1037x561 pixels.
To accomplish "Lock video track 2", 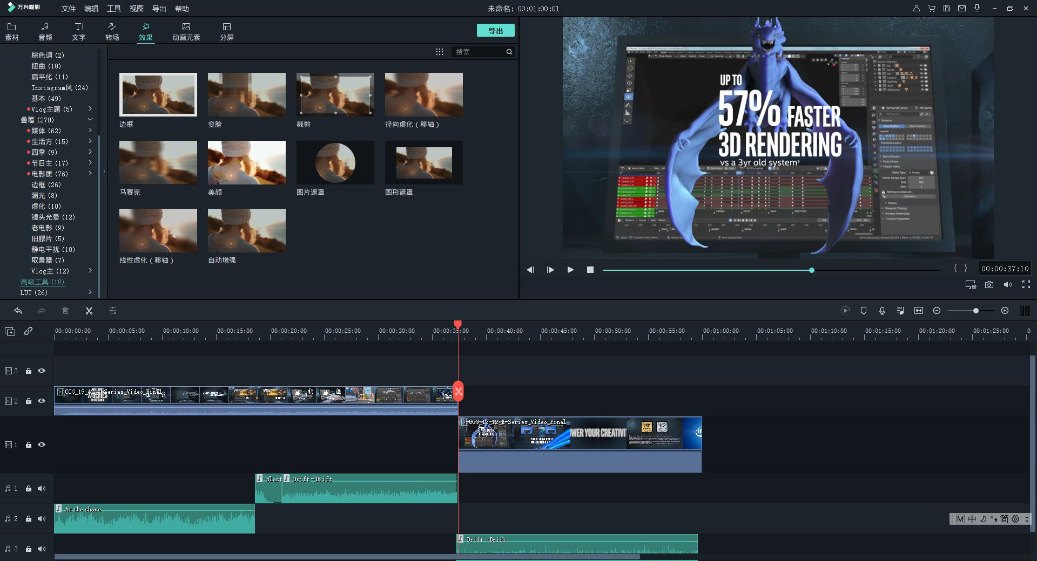I will click(x=29, y=401).
